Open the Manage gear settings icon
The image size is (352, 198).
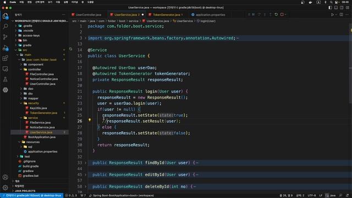pyautogui.click(x=5, y=187)
